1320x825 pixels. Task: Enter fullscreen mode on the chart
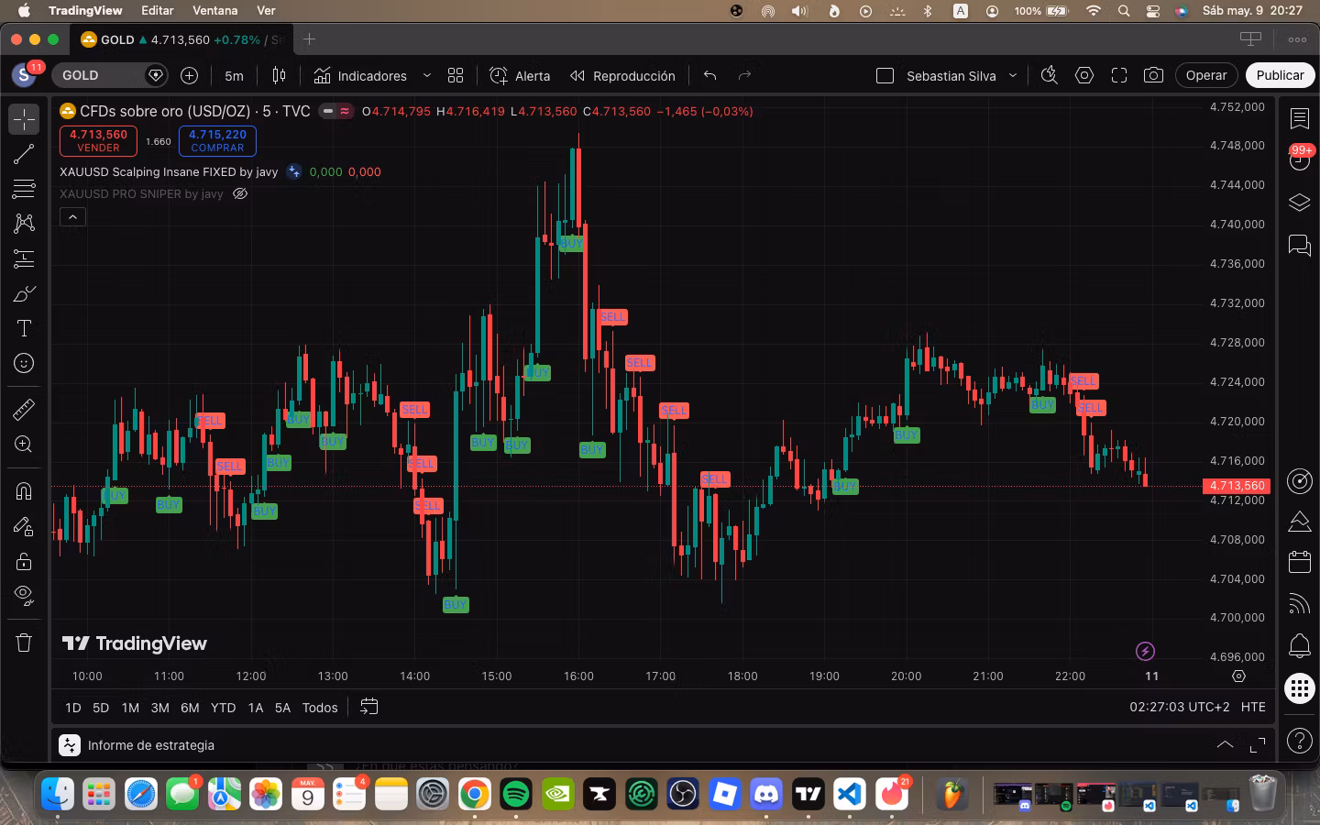click(1119, 75)
